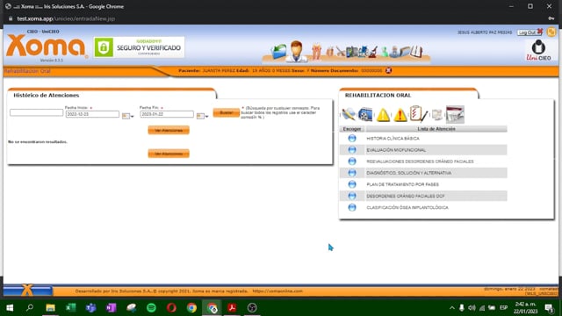This screenshot has width=562, height=316.
Task: Open Windows Start menu
Action: click(x=10, y=308)
